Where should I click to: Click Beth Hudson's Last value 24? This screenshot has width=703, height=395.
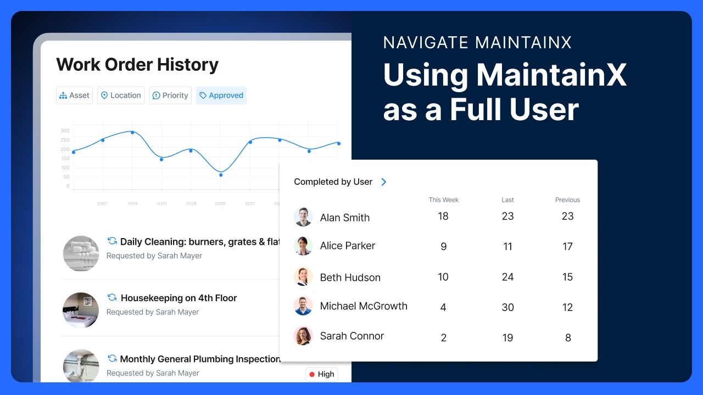(507, 277)
